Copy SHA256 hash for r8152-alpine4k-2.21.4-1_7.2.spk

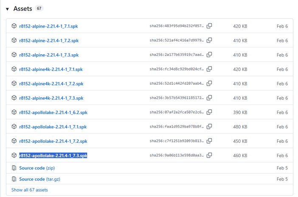[209, 83]
